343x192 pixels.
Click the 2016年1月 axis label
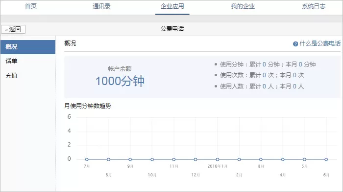point(218,166)
